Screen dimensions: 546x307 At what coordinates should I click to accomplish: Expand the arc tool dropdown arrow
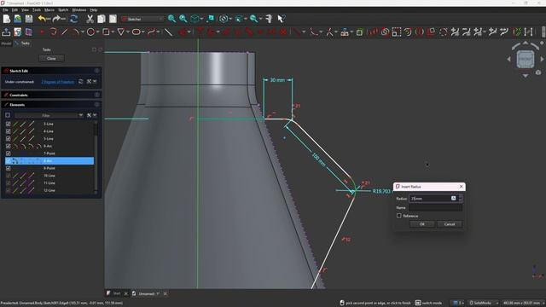pyautogui.click(x=83, y=32)
